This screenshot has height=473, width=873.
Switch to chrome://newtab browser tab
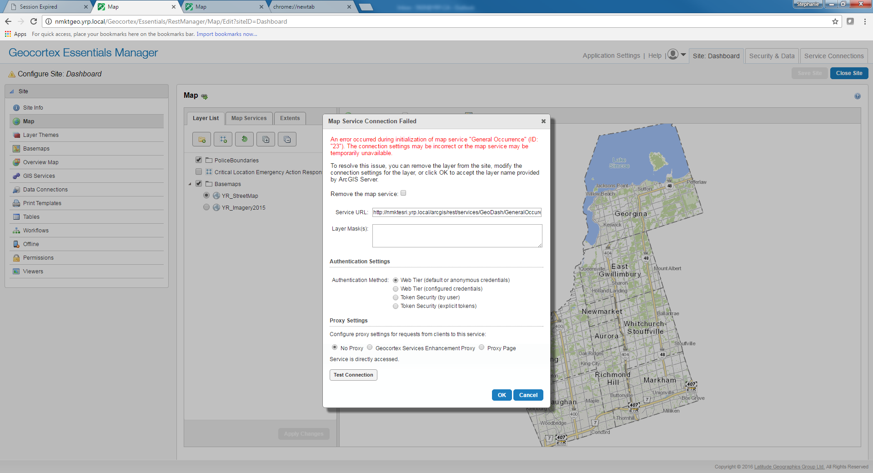tap(312, 7)
